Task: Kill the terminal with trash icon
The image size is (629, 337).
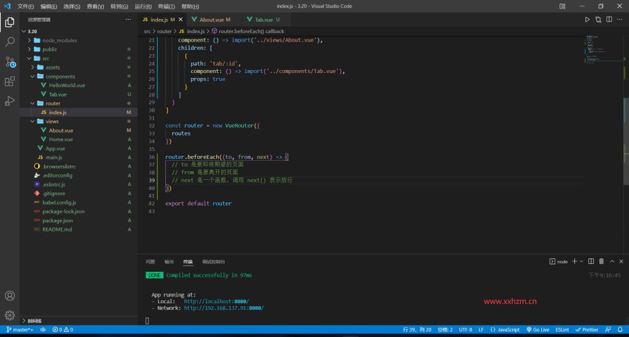Action: (x=601, y=261)
